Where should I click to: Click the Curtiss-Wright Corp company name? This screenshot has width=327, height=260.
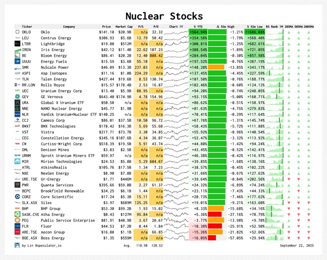[62, 144]
